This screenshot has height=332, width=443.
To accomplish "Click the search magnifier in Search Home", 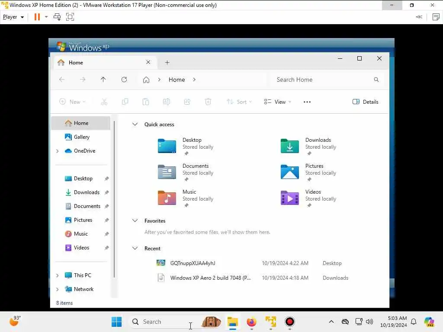I will (x=376, y=80).
